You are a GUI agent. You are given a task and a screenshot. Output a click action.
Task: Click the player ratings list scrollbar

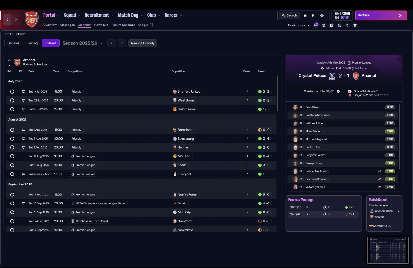click(399, 136)
